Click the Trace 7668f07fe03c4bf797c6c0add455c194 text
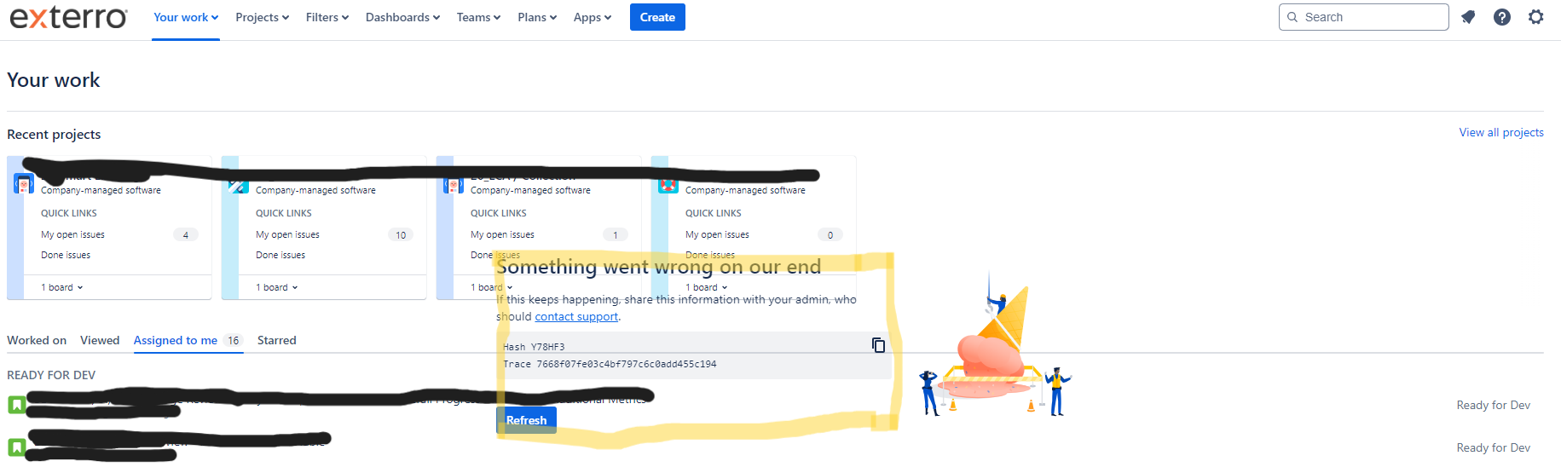Screen dimensions: 1561x473 [x=610, y=364]
